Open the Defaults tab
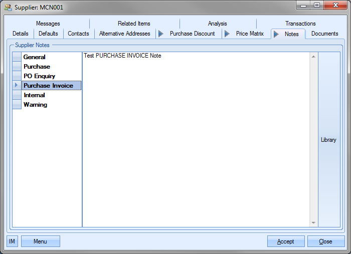 coord(48,34)
